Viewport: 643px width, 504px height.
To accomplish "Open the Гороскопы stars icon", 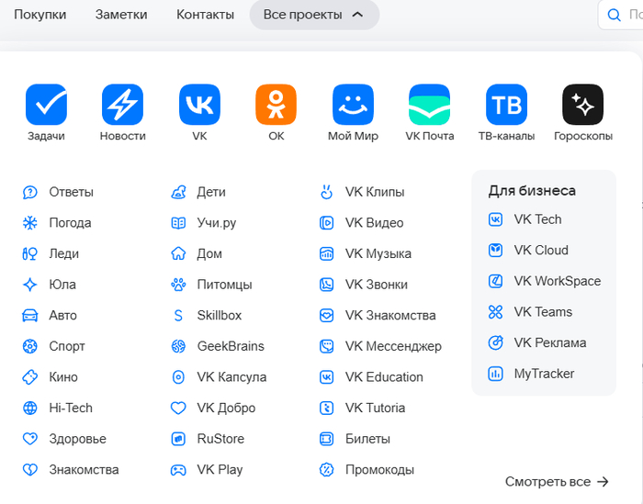I will [582, 106].
